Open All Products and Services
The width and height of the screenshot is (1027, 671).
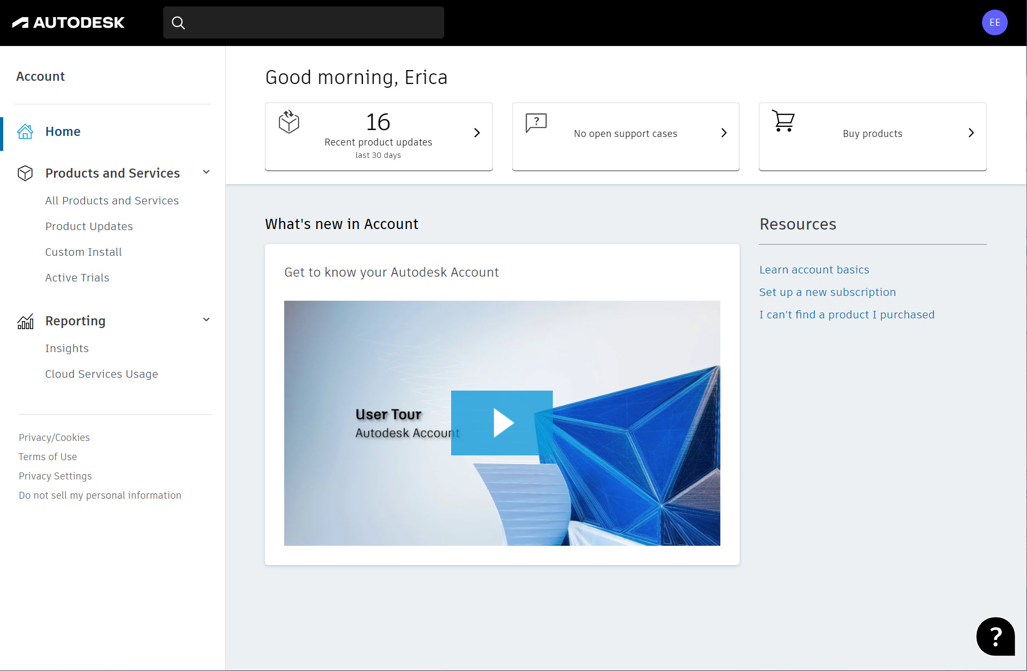(x=112, y=201)
